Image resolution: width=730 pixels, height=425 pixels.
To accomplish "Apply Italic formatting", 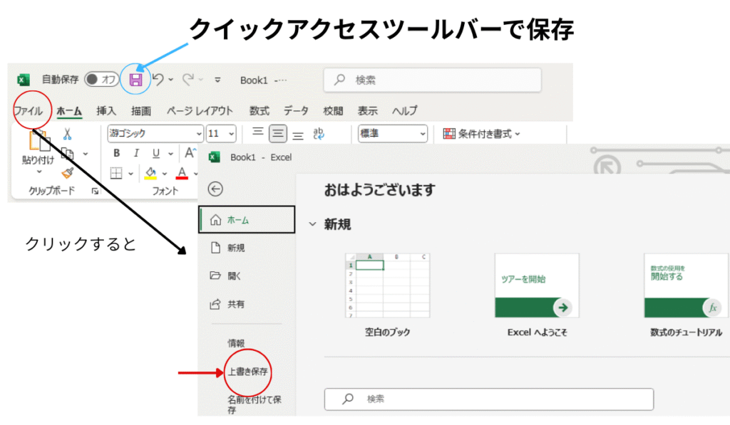I will click(135, 153).
